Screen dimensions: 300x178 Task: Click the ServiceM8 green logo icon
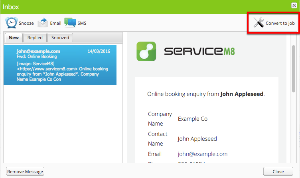point(146,52)
